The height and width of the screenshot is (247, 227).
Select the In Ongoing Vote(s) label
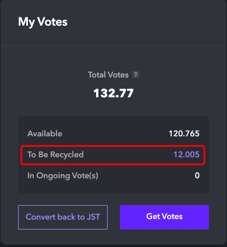point(63,176)
